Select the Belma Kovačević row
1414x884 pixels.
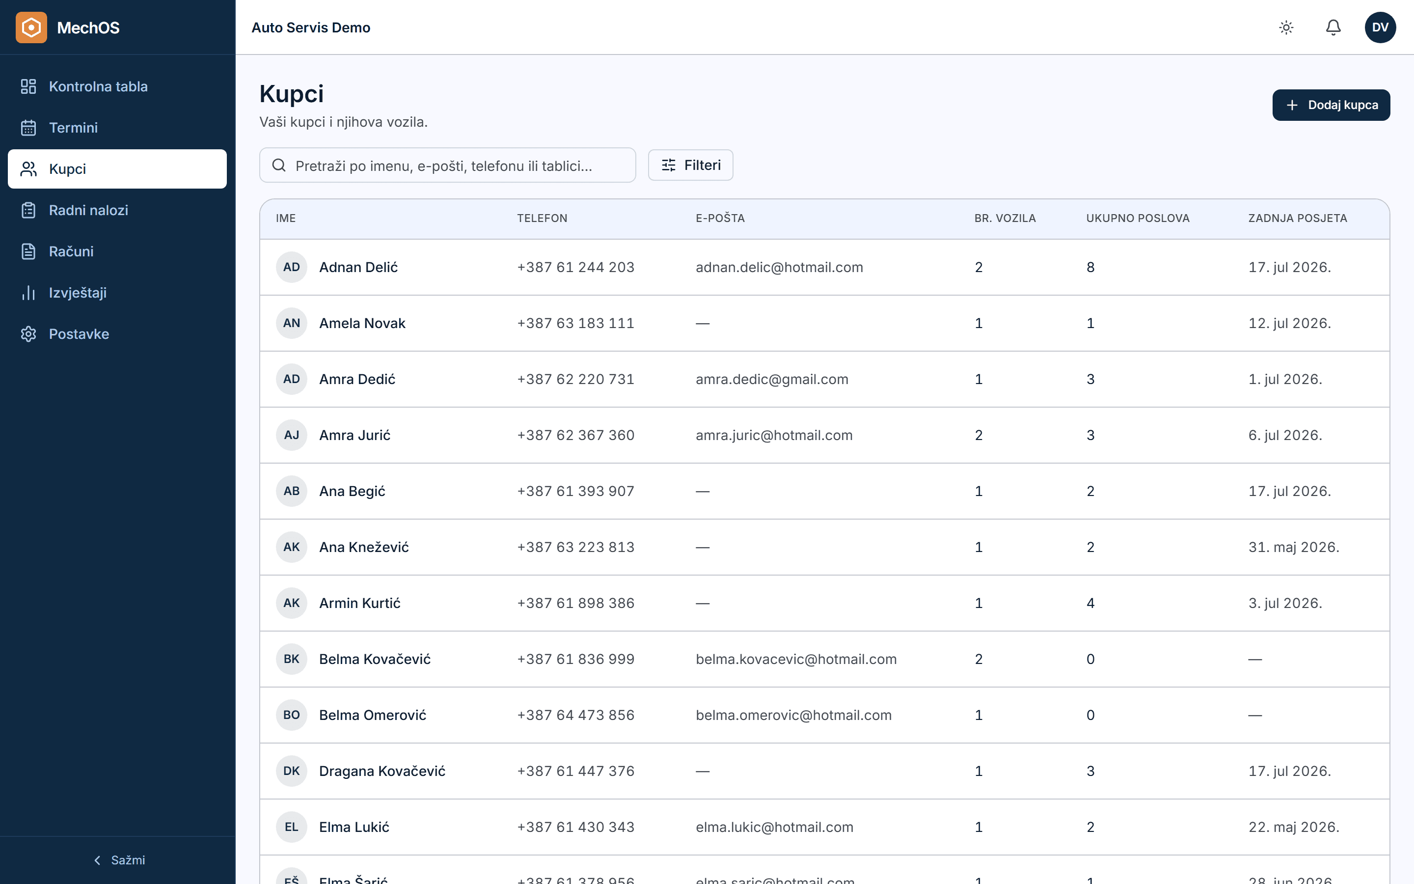pos(824,659)
